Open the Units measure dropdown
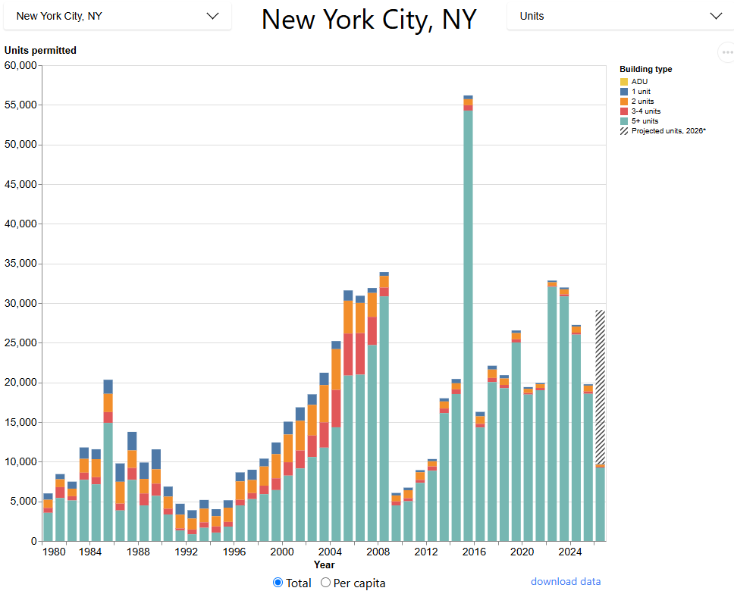The image size is (734, 591). [x=621, y=16]
